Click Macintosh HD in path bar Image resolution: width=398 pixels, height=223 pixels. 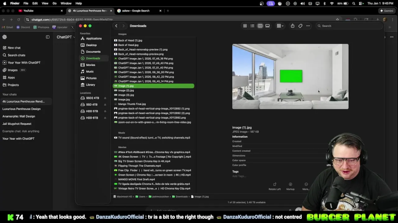tap(123, 197)
